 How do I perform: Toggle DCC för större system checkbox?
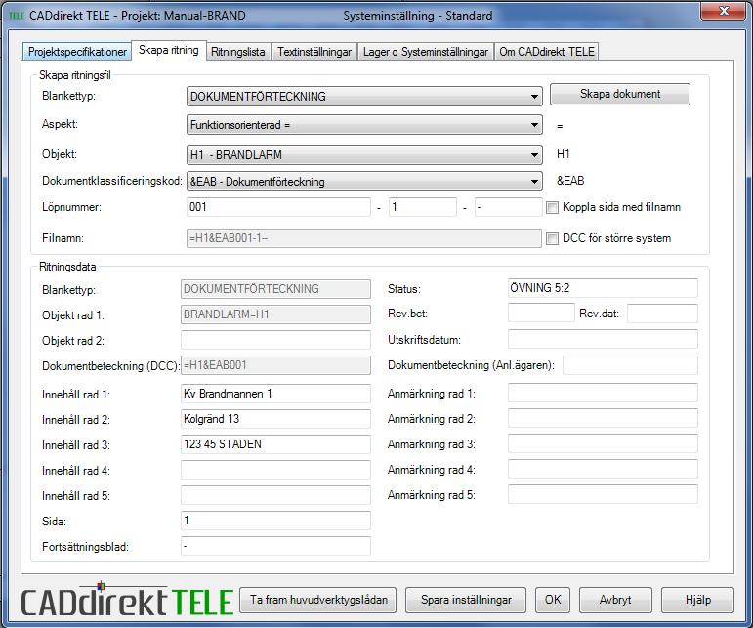click(552, 238)
